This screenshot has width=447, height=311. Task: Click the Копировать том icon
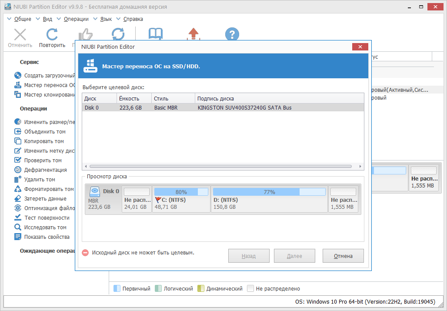coord(18,141)
